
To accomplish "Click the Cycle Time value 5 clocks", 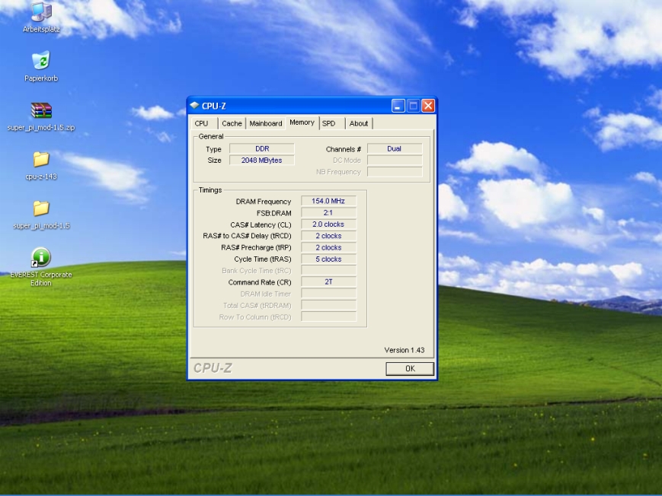I will coord(328,259).
